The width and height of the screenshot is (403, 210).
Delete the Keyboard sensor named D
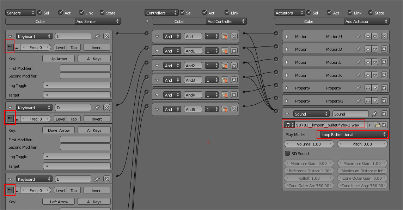click(x=107, y=108)
